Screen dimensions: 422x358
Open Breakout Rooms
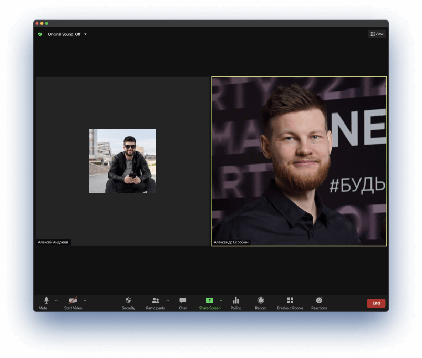coord(290,303)
